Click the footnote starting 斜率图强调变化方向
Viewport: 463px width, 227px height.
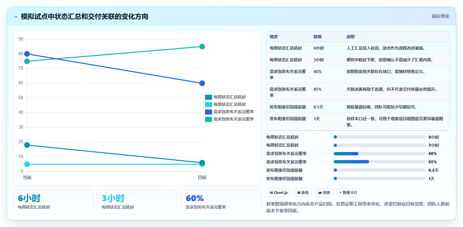[x=358, y=207]
